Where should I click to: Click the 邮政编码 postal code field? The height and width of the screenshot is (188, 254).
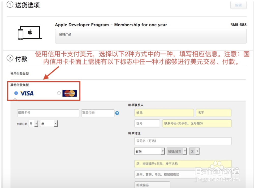[152, 185]
